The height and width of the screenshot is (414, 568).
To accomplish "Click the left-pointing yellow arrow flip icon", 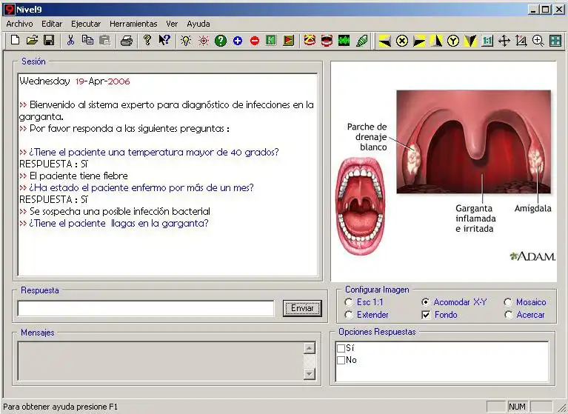I will 384,41.
